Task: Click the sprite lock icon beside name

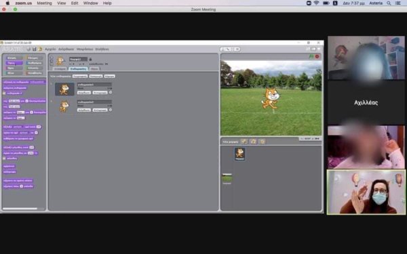Action: [90, 59]
